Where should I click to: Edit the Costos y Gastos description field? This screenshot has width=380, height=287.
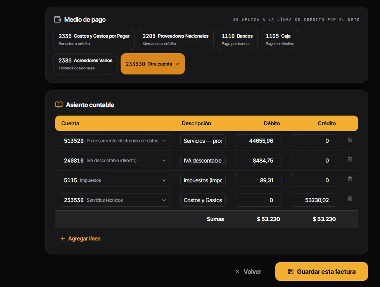(203, 200)
